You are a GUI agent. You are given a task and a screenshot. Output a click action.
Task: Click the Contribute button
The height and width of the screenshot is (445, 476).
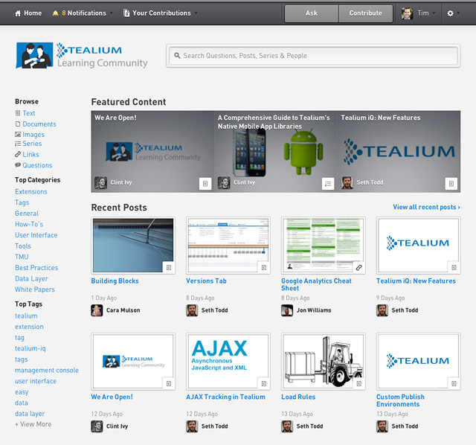pyautogui.click(x=365, y=13)
